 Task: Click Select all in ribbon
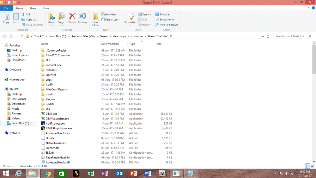coord(163,14)
